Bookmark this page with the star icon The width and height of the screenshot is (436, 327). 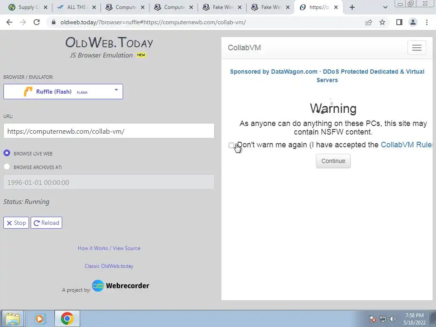click(x=382, y=22)
